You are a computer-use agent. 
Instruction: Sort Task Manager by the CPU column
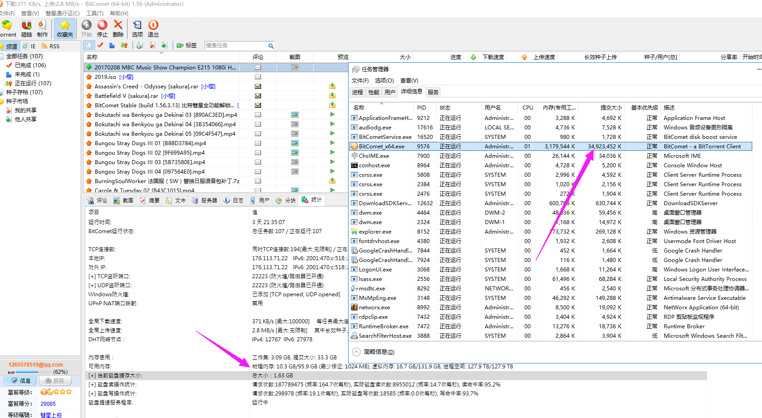click(528, 108)
